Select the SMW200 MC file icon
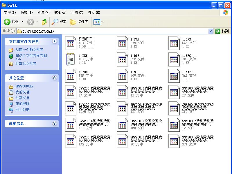 tap(122, 141)
